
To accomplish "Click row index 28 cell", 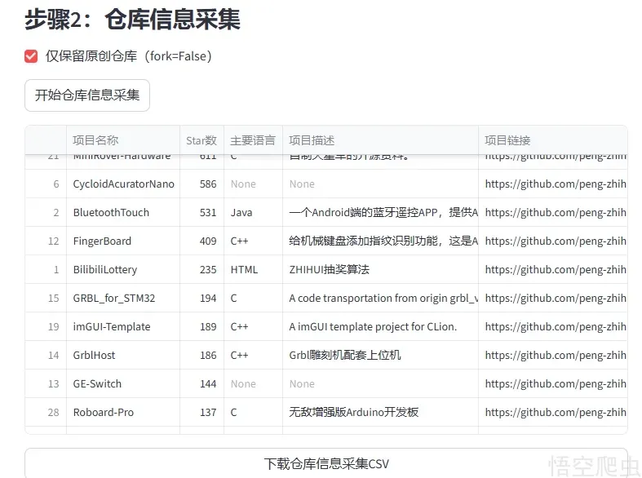I will pyautogui.click(x=46, y=412).
